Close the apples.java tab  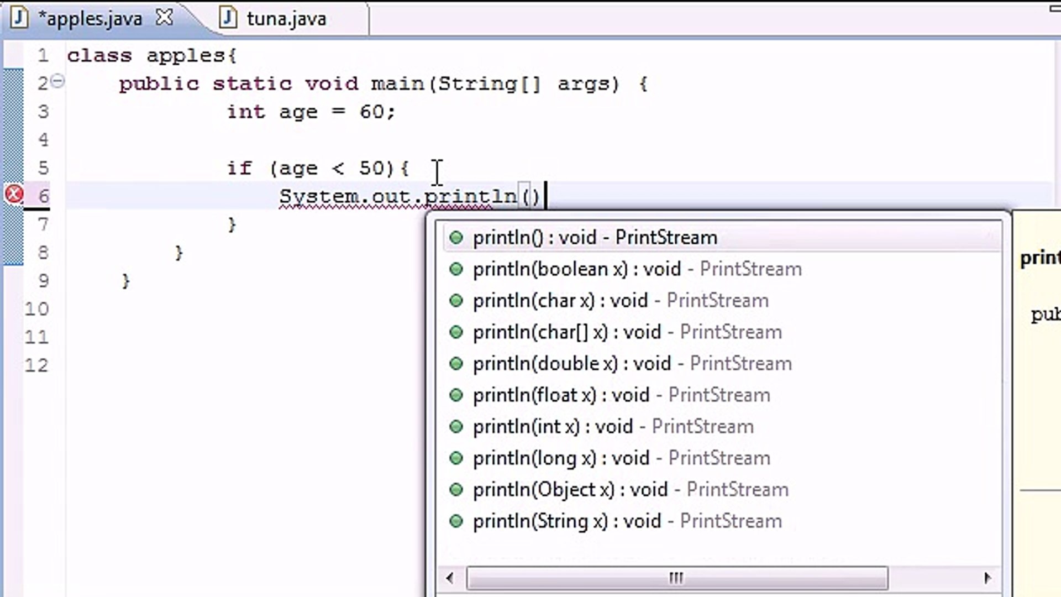click(164, 17)
